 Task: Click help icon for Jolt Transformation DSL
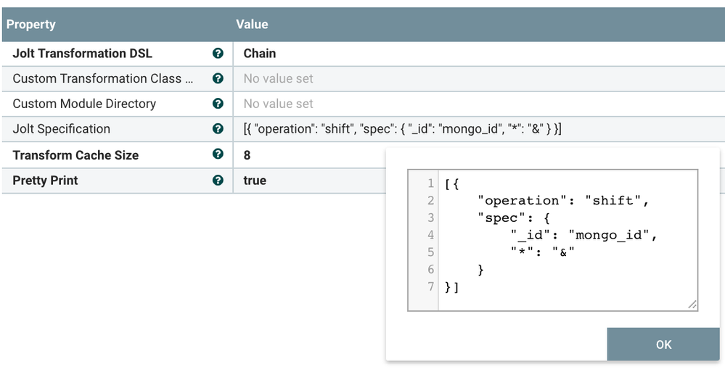pyautogui.click(x=217, y=54)
